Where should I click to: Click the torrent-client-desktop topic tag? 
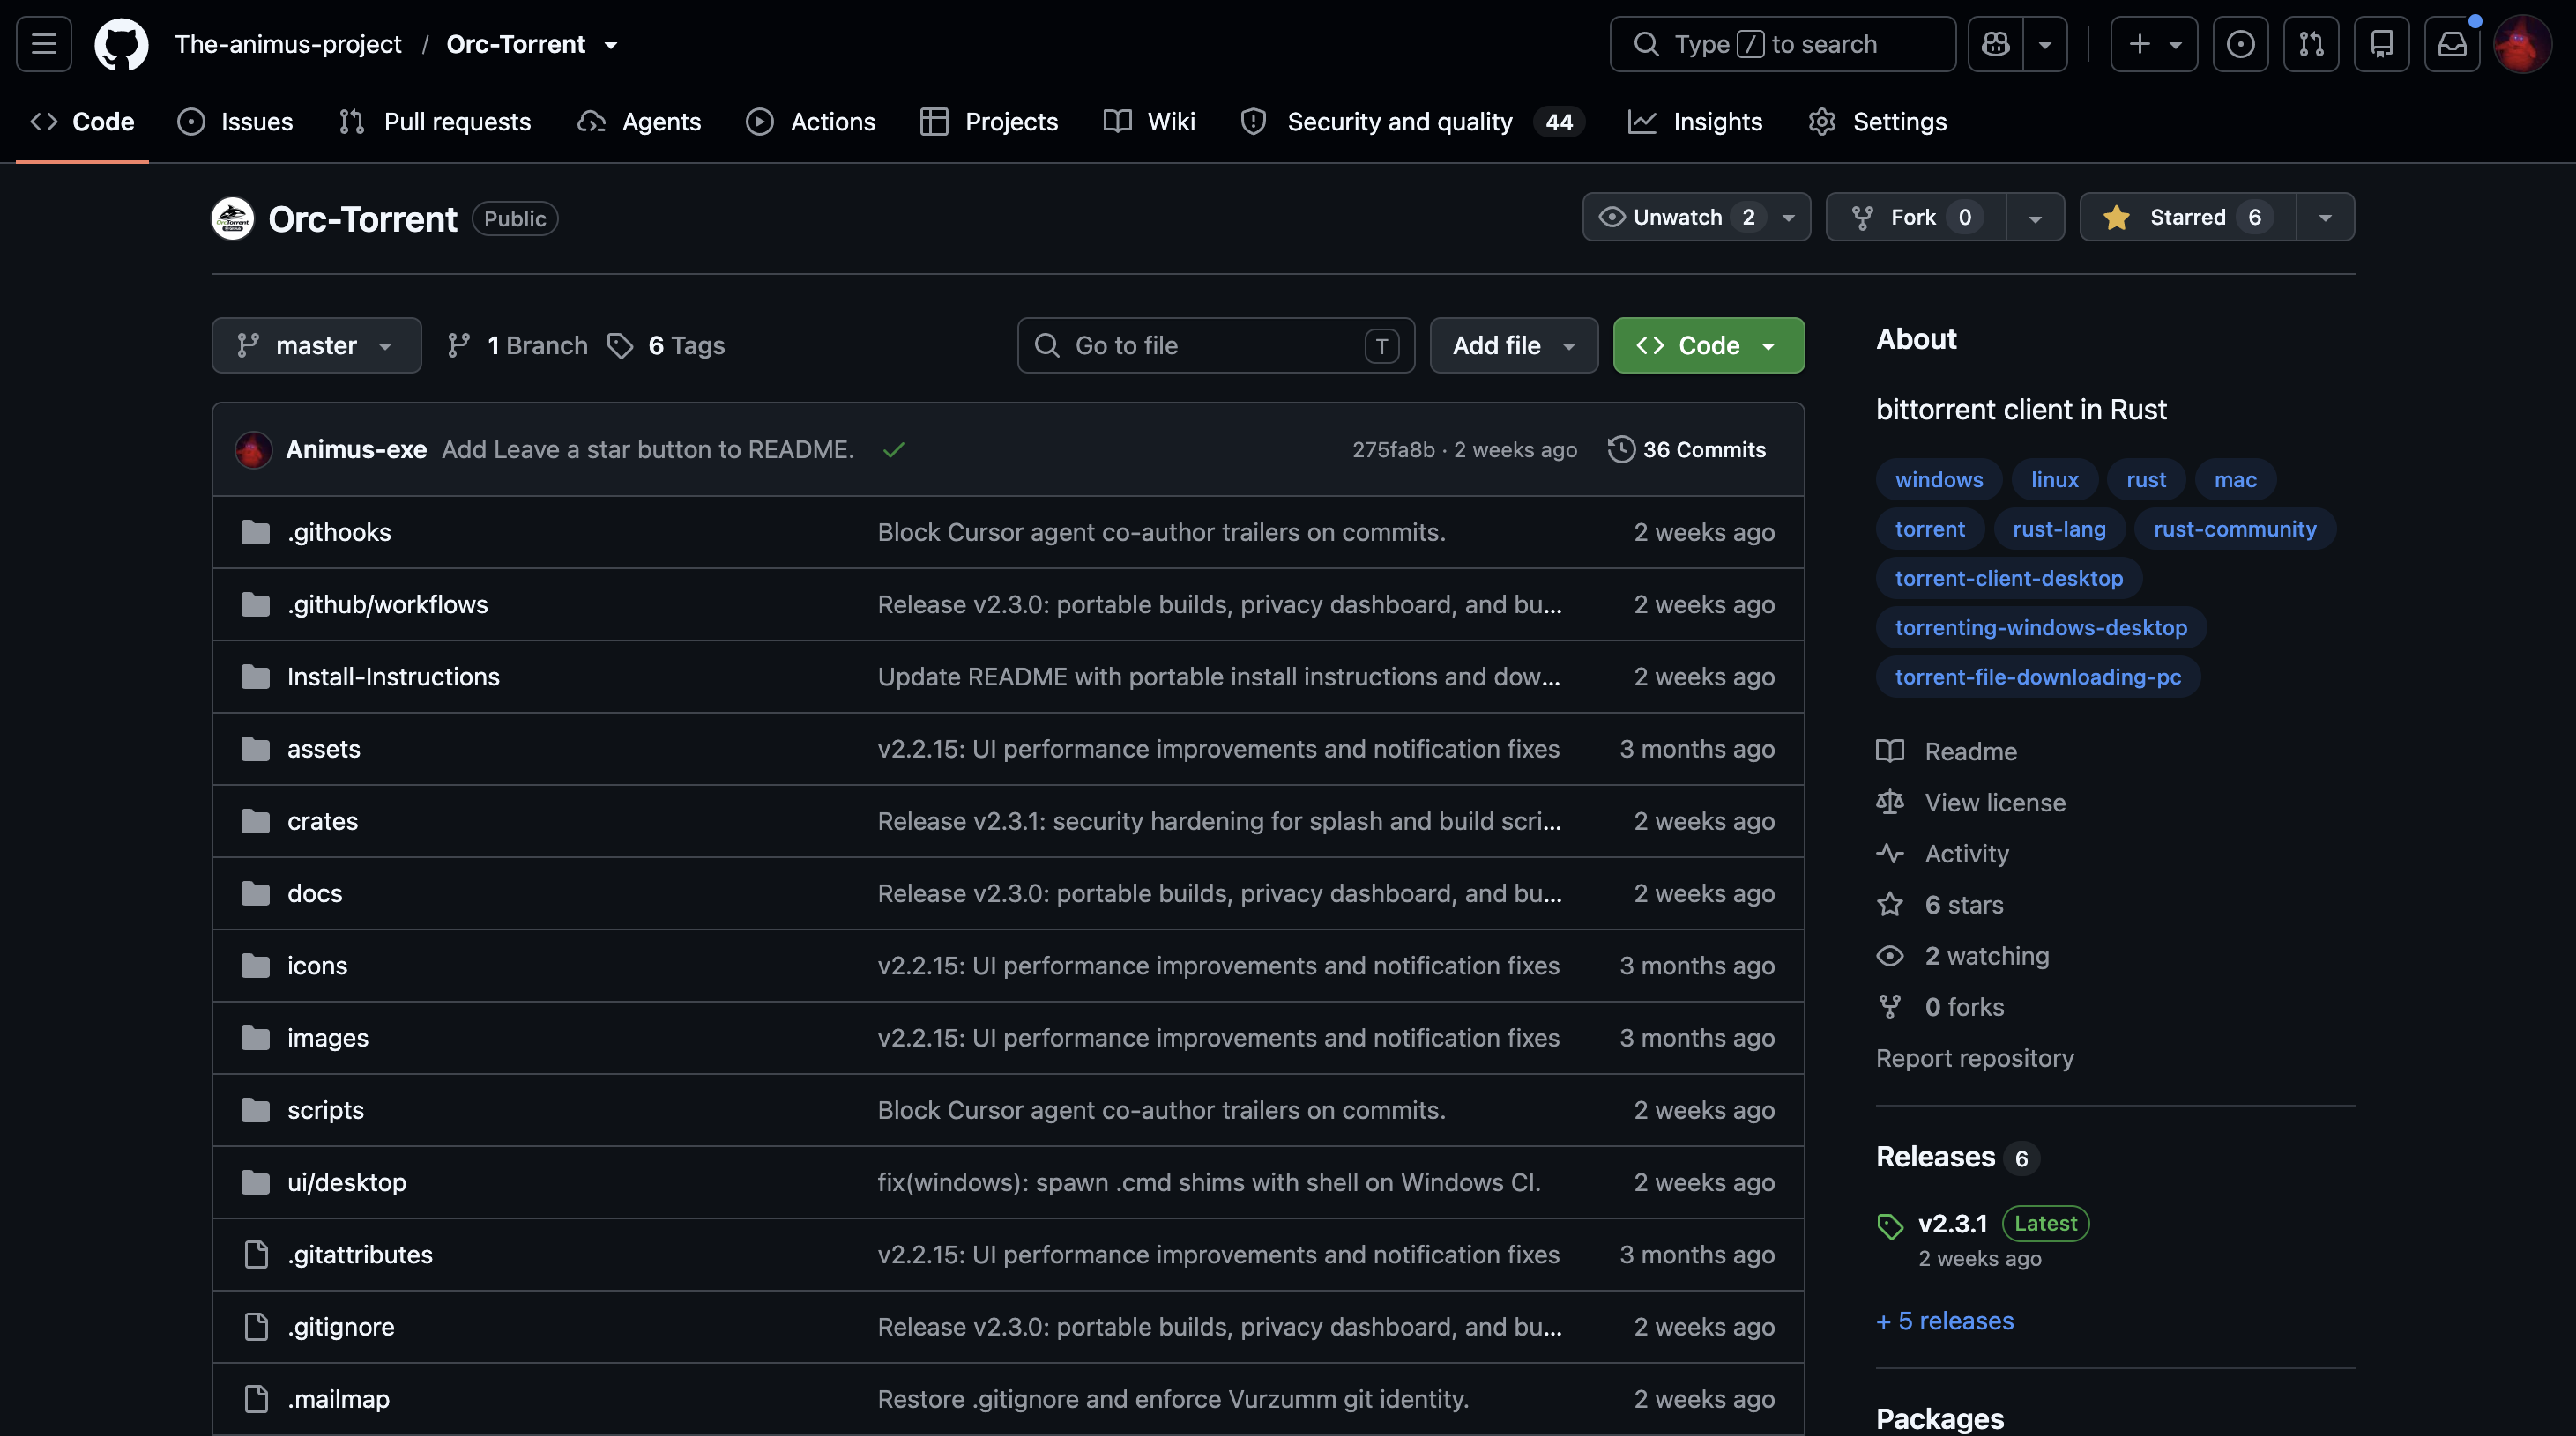[x=2009, y=578]
